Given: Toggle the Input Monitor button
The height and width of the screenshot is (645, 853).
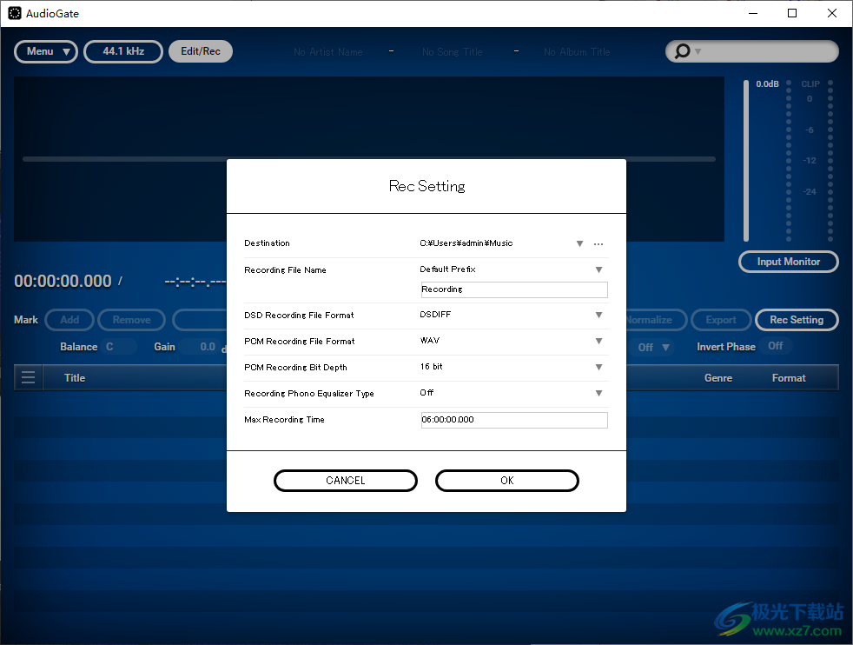Looking at the screenshot, I should click(788, 262).
